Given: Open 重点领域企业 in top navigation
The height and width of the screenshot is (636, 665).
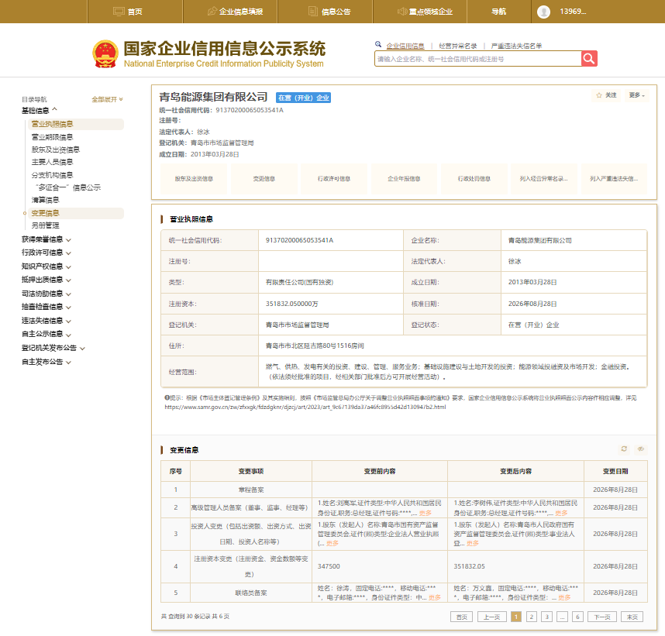Looking at the screenshot, I should 425,12.
